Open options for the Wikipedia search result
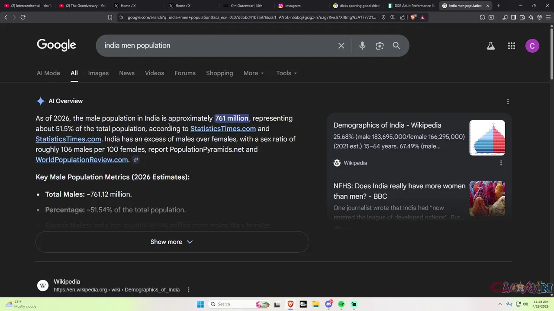 (x=188, y=290)
